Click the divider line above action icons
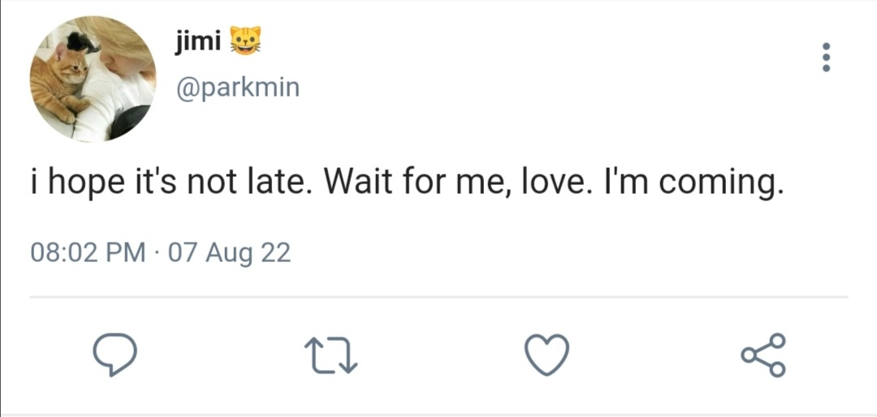Screen dimensions: 877x417 [438, 297]
